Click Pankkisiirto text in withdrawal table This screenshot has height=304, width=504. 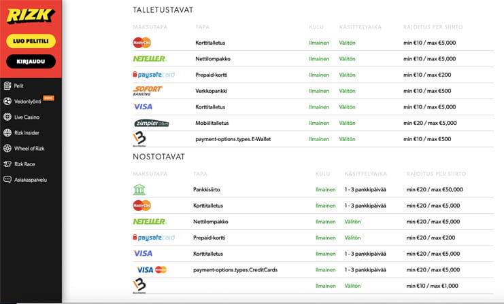coord(207,189)
